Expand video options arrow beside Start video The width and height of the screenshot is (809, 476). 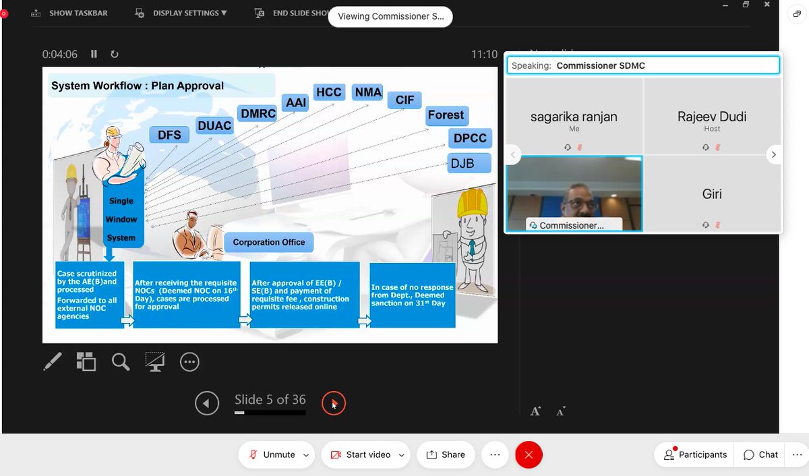tap(402, 455)
